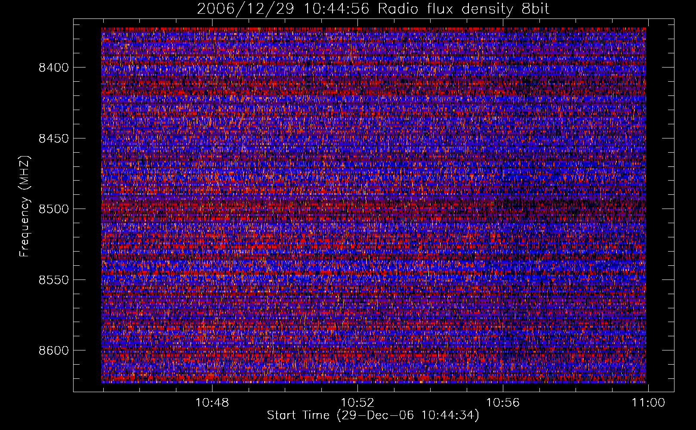696x430 pixels.
Task: Click the 8600 frequency tick label
Action: [x=54, y=350]
